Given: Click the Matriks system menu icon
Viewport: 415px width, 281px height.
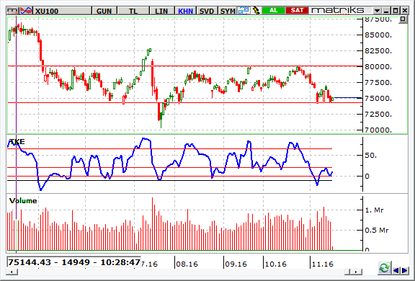Looking at the screenshot, I should pyautogui.click(x=13, y=11).
